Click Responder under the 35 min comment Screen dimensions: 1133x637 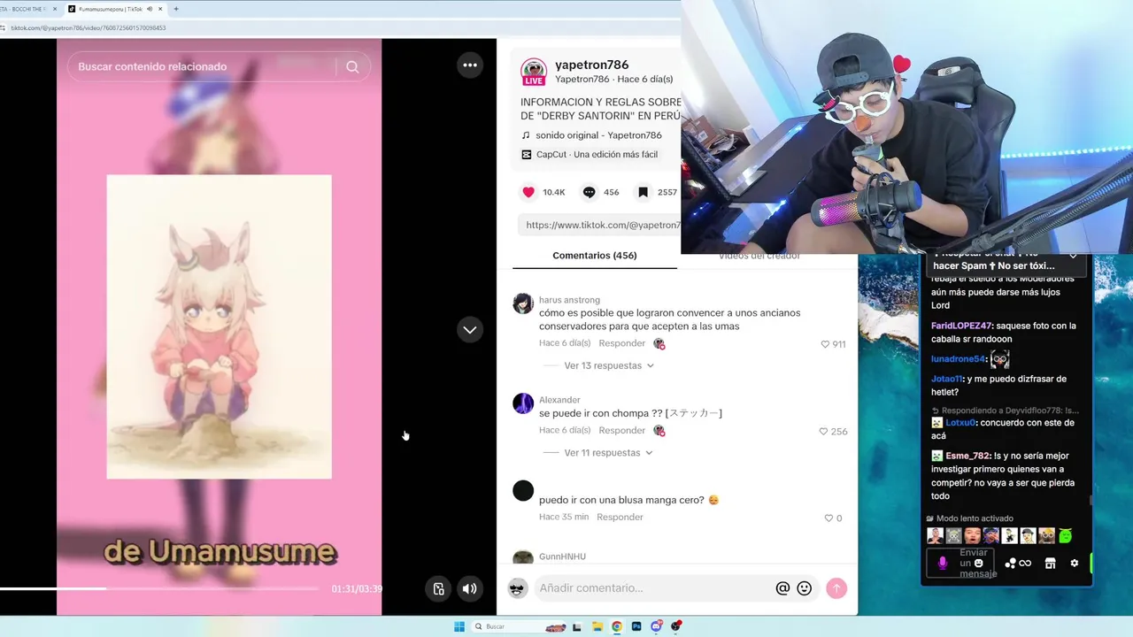pyautogui.click(x=620, y=517)
